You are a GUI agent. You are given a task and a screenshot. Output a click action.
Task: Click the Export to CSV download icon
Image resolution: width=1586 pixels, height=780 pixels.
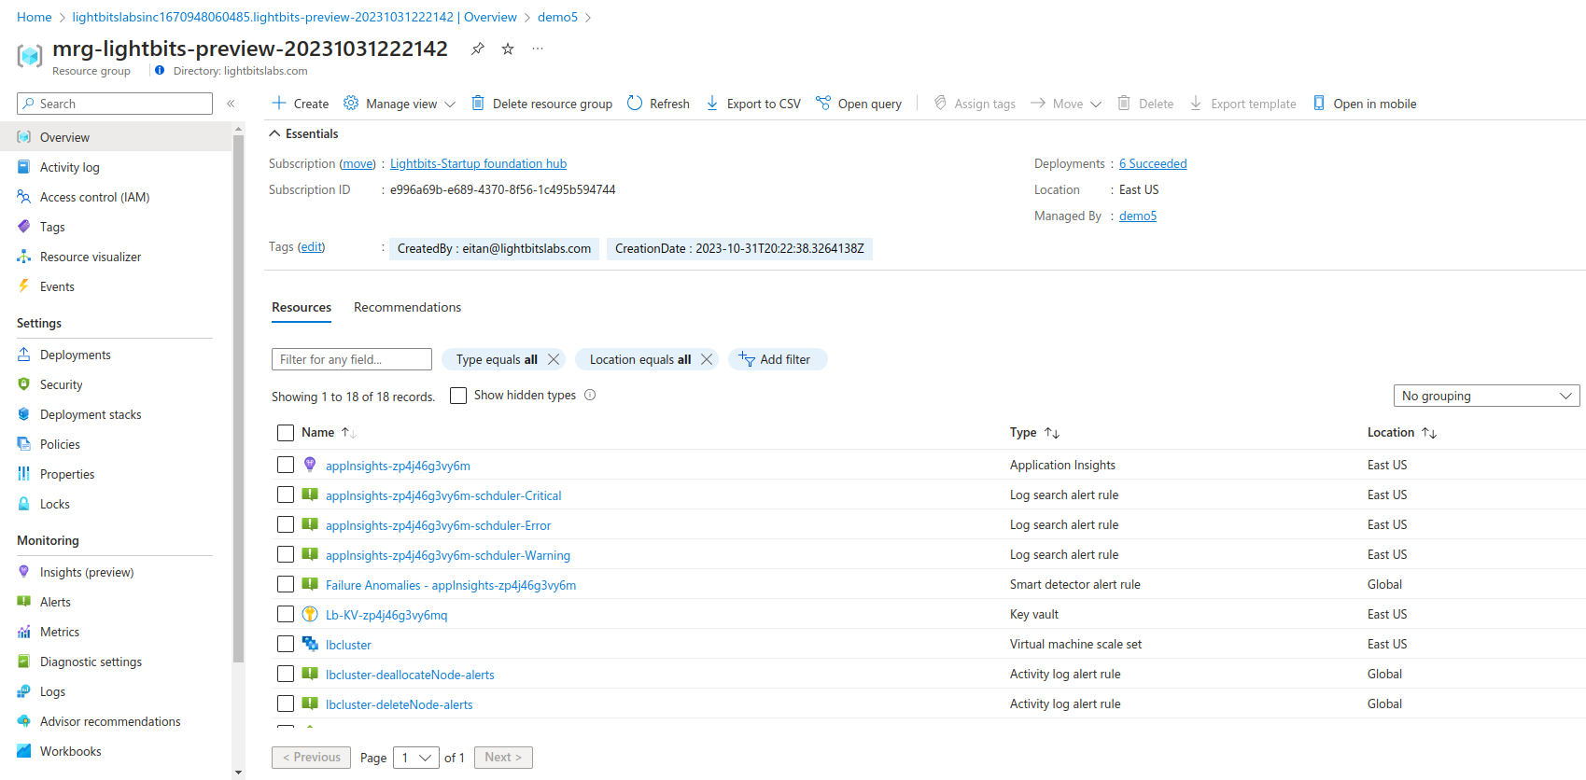tap(712, 103)
